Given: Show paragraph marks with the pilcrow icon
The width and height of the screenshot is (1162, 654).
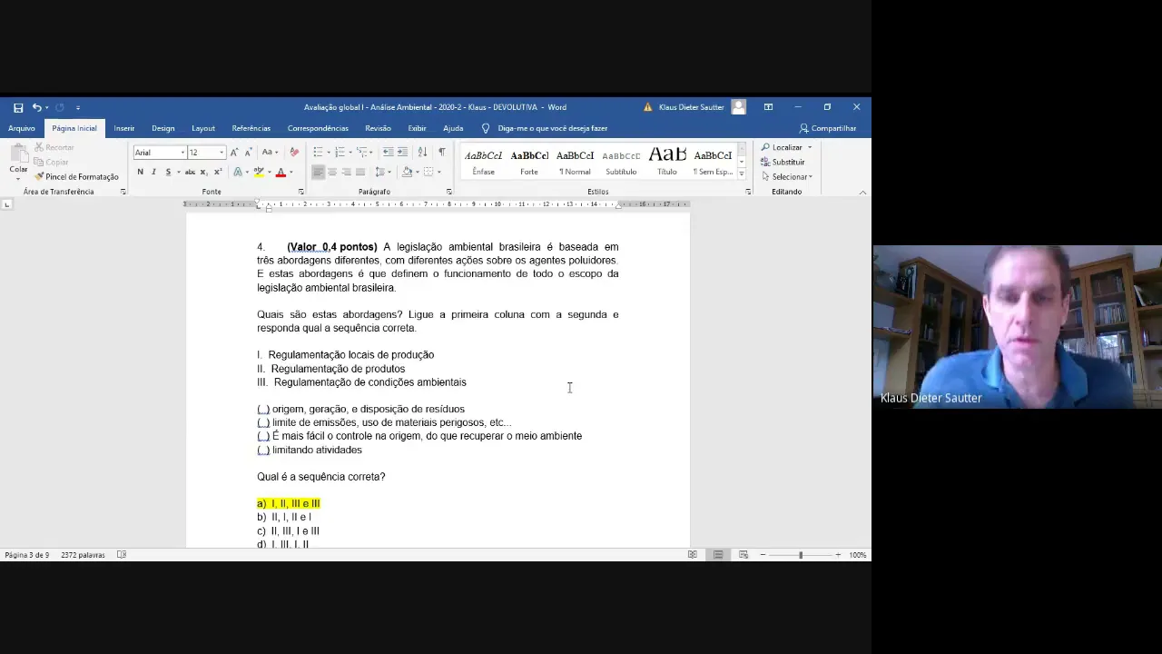Looking at the screenshot, I should [441, 153].
